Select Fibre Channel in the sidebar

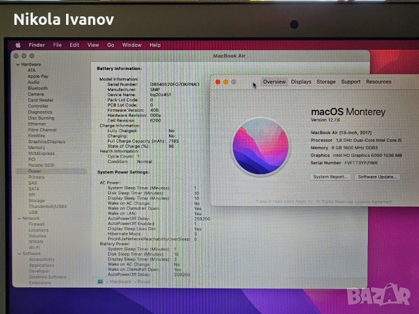(42, 130)
